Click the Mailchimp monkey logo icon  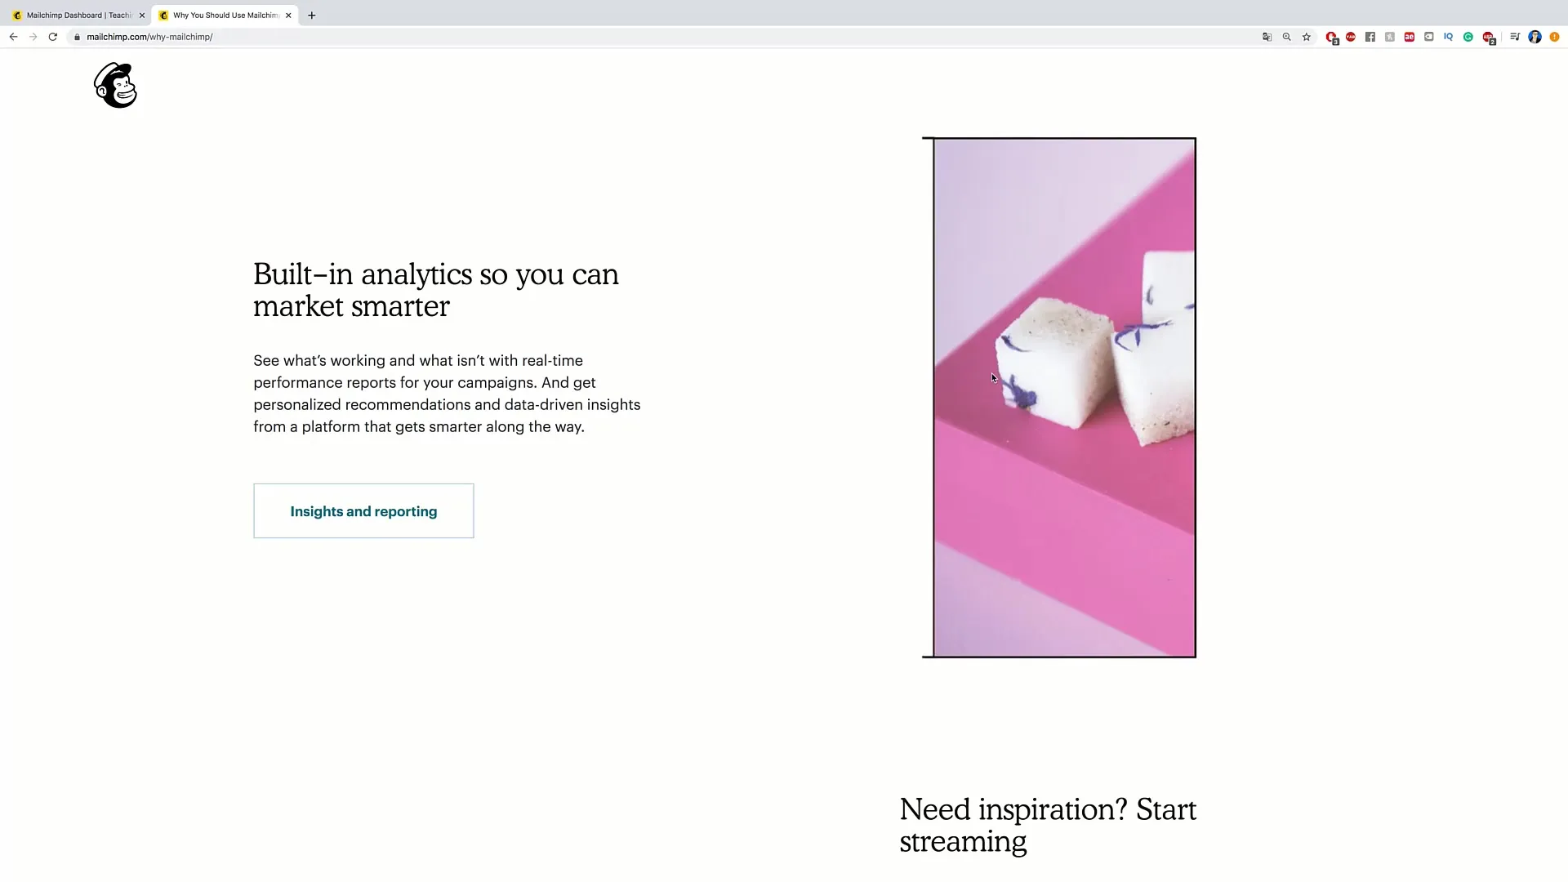(115, 86)
